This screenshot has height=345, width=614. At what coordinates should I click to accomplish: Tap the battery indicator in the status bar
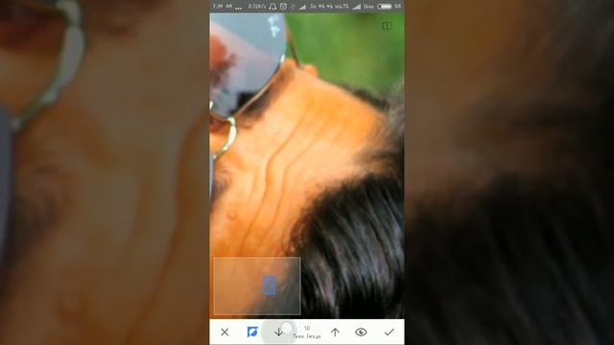[384, 7]
